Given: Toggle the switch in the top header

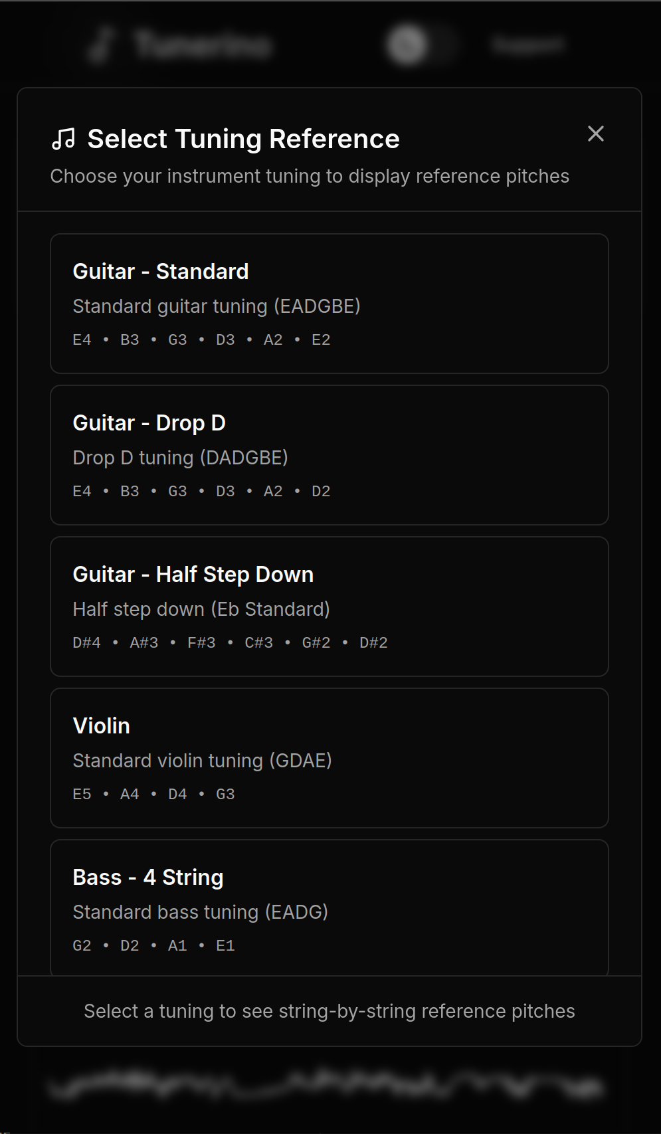Looking at the screenshot, I should coord(421,44).
